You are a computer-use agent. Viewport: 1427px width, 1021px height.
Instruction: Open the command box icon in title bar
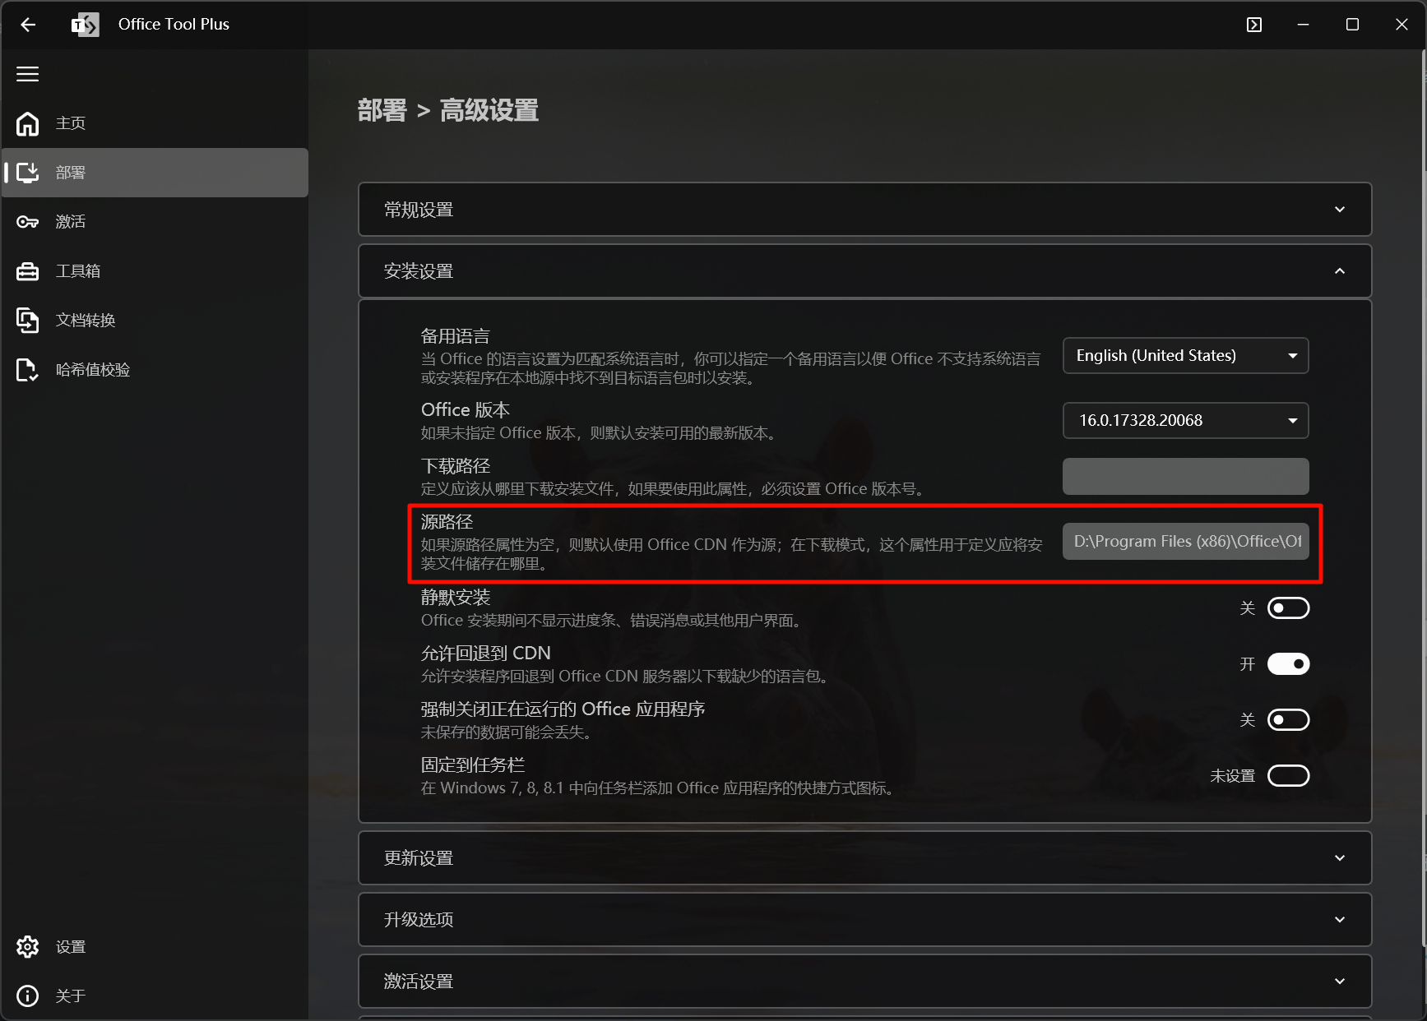pyautogui.click(x=1253, y=25)
